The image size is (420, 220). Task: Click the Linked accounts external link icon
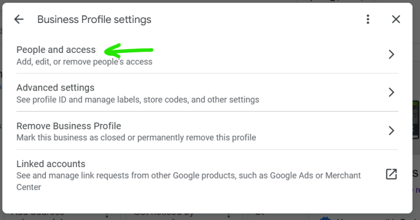[391, 174]
